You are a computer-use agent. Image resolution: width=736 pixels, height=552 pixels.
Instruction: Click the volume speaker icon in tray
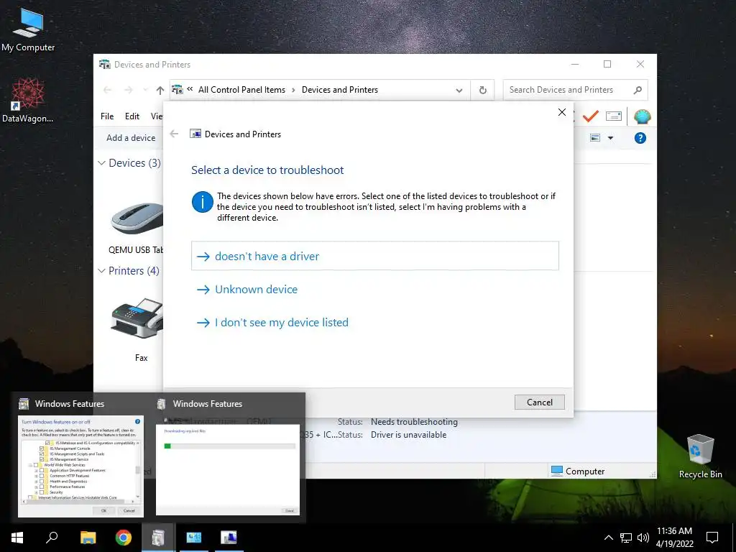643,538
